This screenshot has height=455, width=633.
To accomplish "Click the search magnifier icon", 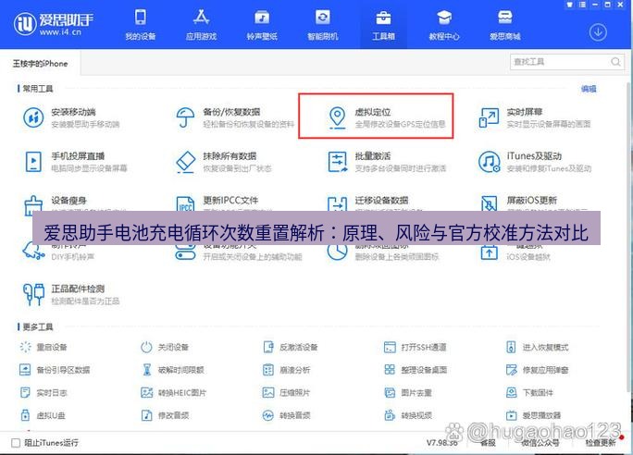I will pos(615,62).
